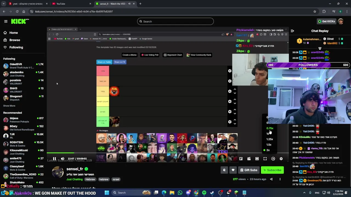Expand Show more followed channels
The height and width of the screenshot is (197, 351).
[x=9, y=106]
